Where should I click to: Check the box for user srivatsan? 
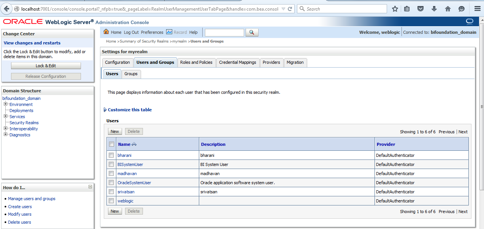tap(111, 191)
